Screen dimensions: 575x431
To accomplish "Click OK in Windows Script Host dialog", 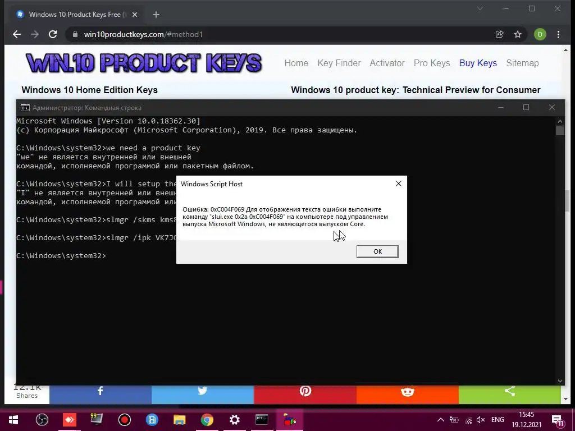I will pyautogui.click(x=377, y=251).
